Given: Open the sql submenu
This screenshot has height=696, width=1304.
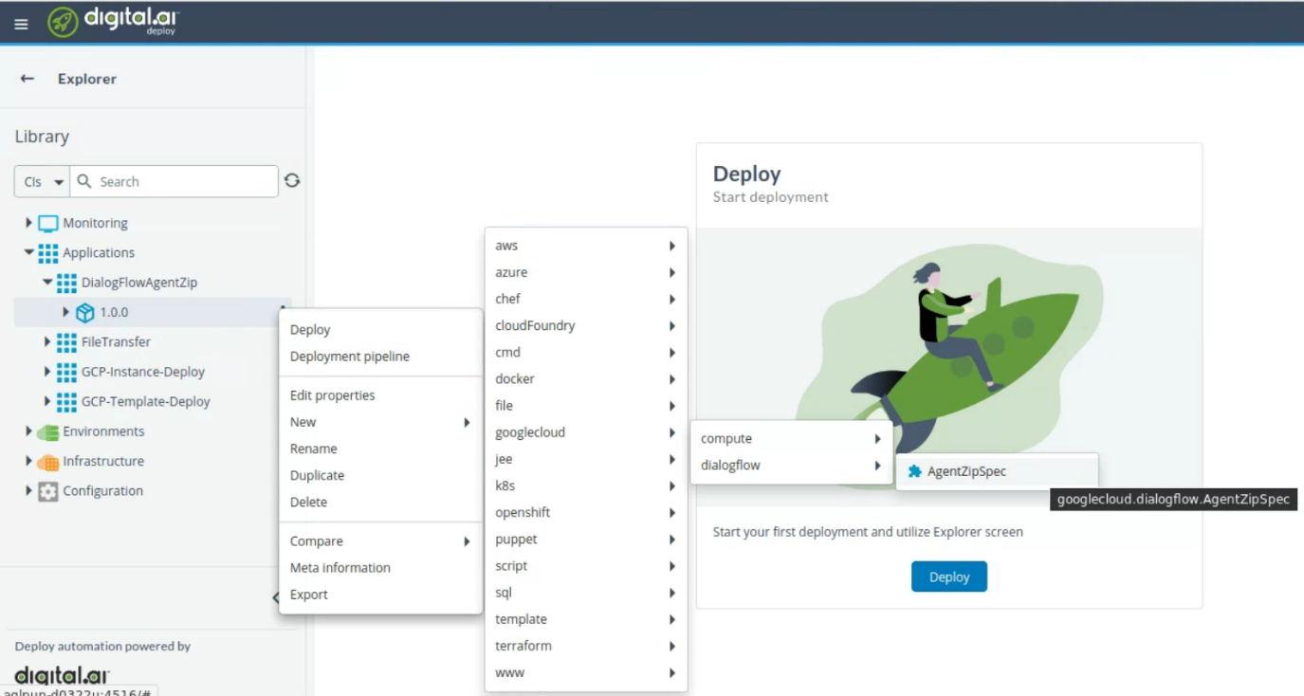Looking at the screenshot, I should [585, 593].
